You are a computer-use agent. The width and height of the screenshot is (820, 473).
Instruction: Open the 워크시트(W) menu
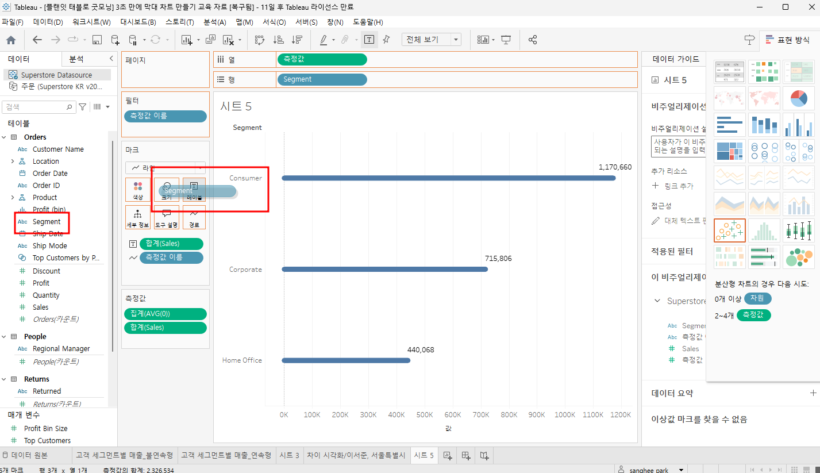click(91, 22)
